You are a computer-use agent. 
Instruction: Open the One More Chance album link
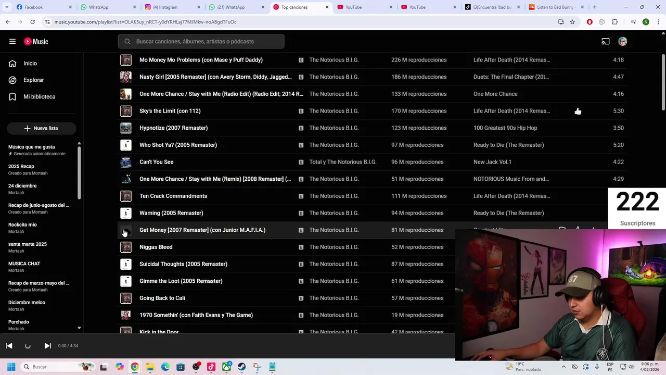(495, 94)
